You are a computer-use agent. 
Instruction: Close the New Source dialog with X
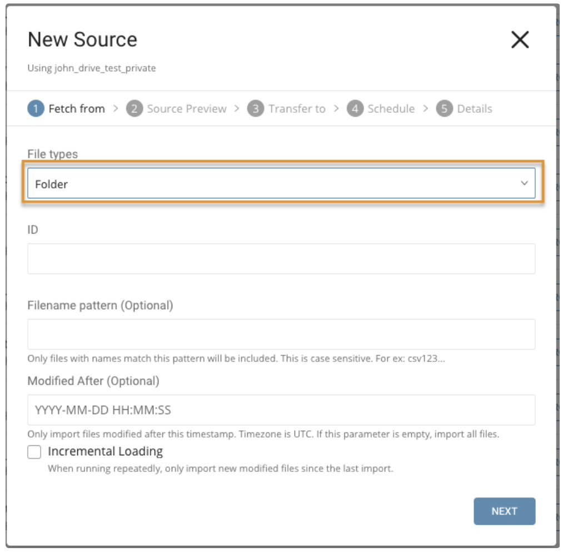[x=520, y=40]
